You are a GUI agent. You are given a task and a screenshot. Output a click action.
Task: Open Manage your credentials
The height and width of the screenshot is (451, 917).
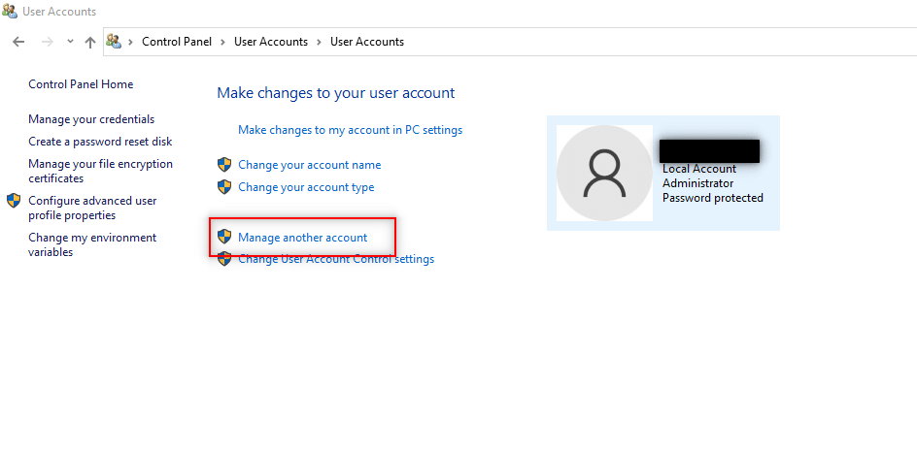91,119
